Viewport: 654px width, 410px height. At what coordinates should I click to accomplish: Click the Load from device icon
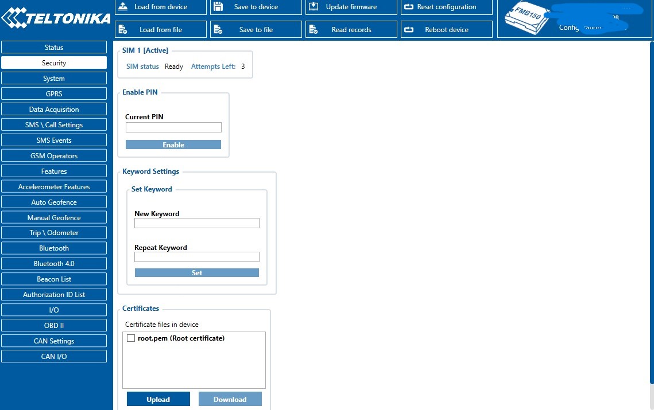pos(123,7)
